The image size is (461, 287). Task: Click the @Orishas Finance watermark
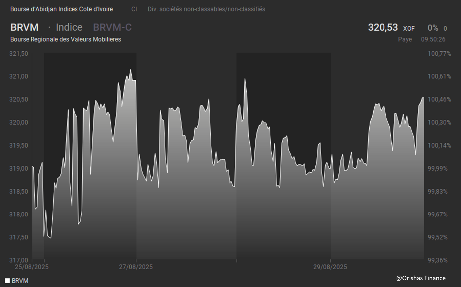tap(421, 278)
